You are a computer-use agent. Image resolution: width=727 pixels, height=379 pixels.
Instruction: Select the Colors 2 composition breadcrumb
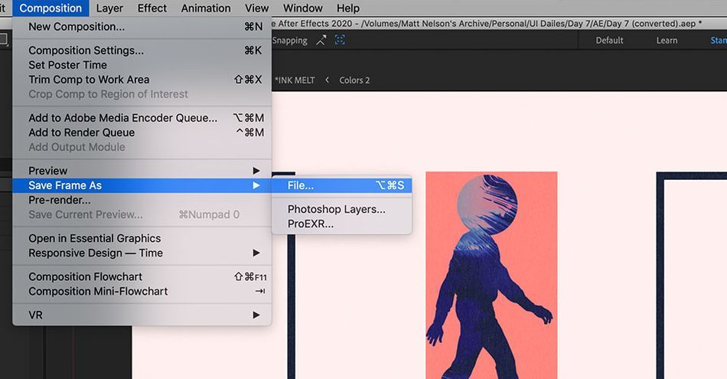pyautogui.click(x=354, y=80)
